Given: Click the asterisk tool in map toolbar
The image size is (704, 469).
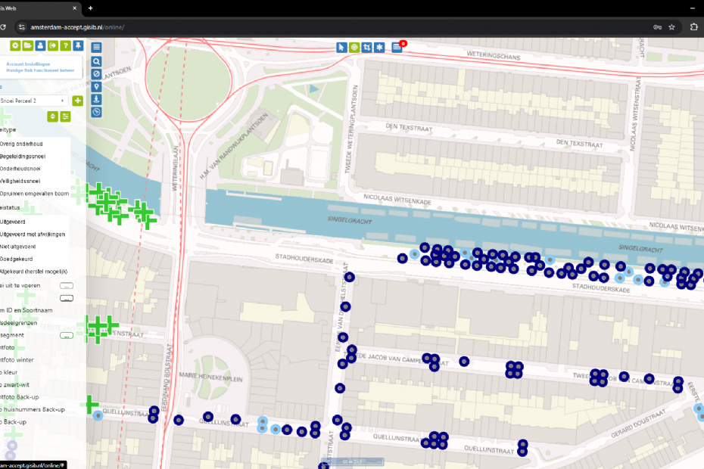Looking at the screenshot, I should 380,47.
